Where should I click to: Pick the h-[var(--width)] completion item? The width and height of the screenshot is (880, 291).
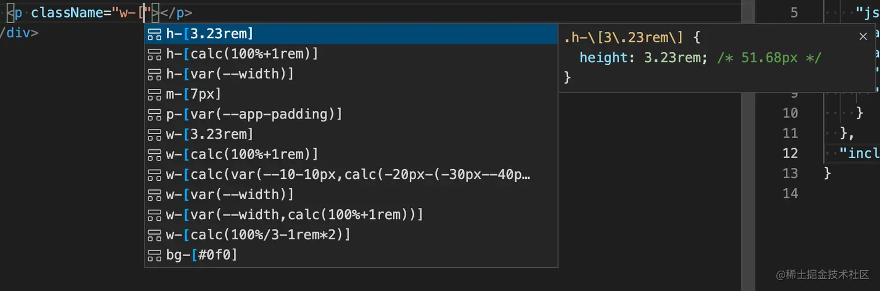(x=229, y=74)
